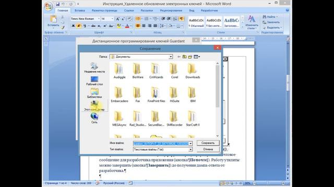The image size is (334, 187).
Task: Click the zoom slider in the status bar
Action: (269, 183)
